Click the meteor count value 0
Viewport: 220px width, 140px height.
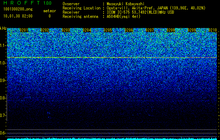[50, 16]
